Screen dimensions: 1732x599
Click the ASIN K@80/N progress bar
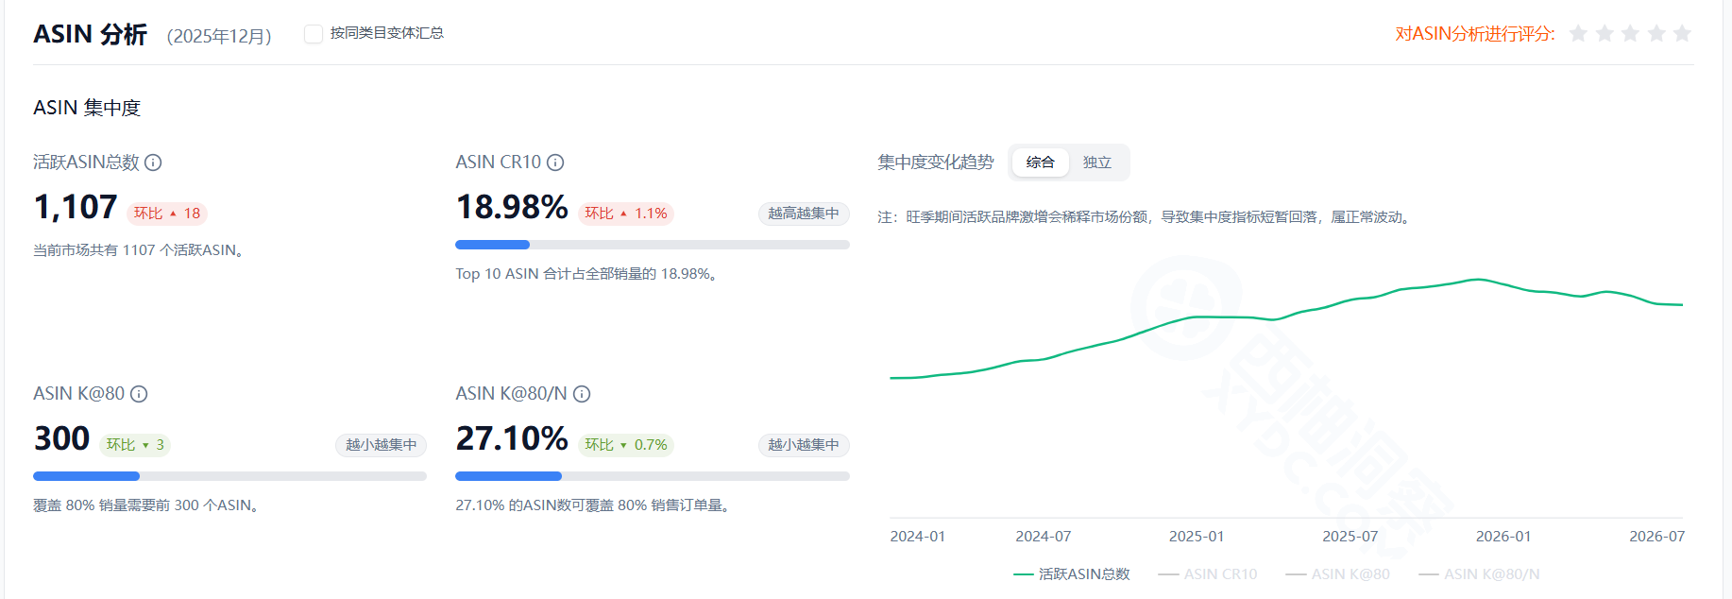[653, 476]
